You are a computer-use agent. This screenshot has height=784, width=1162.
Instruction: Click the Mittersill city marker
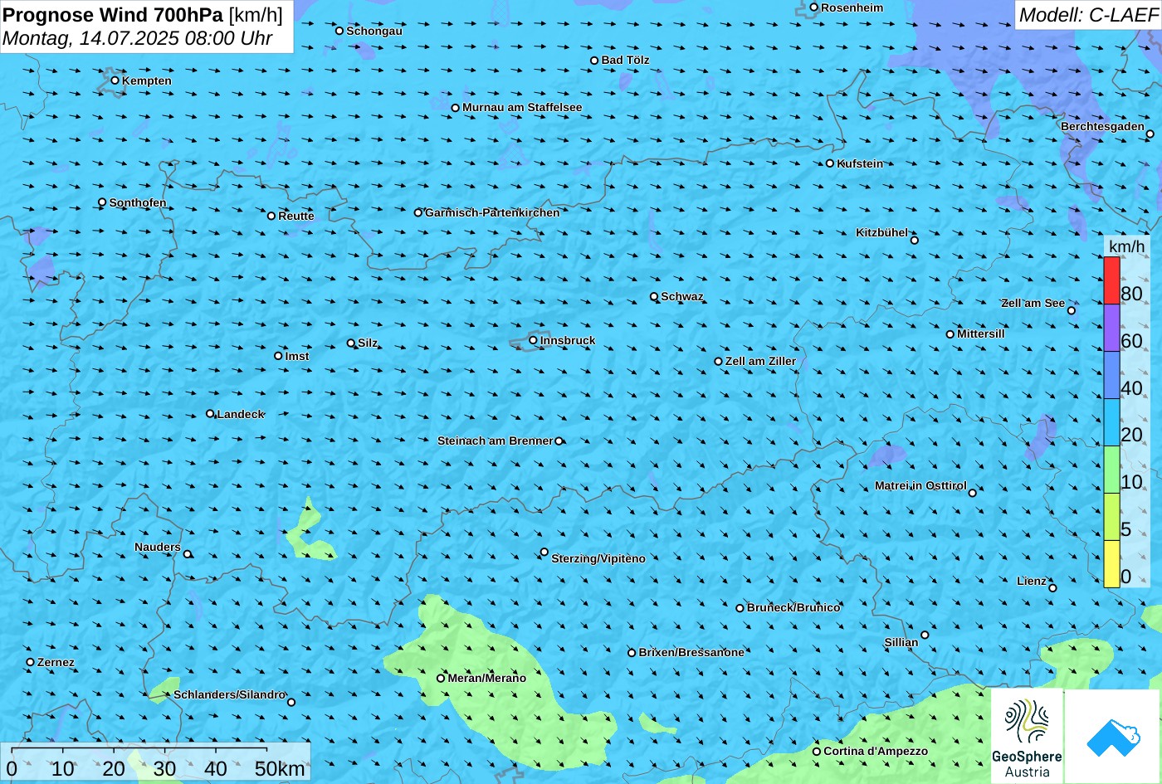(950, 334)
